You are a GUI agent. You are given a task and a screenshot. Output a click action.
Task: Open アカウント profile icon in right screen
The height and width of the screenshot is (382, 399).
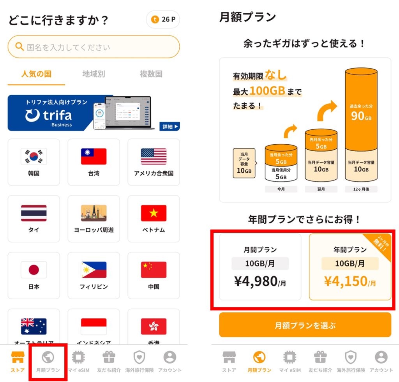[x=381, y=357]
